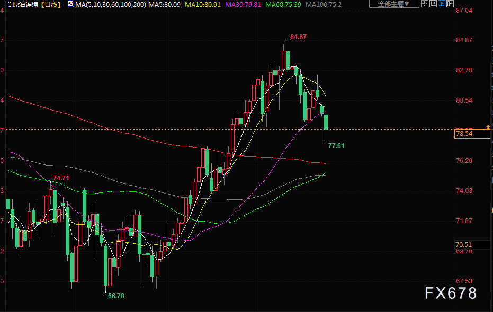Viewport: 493px width, 312px height.
Task: Click the 71.87 axis price label
Action: click(x=464, y=221)
